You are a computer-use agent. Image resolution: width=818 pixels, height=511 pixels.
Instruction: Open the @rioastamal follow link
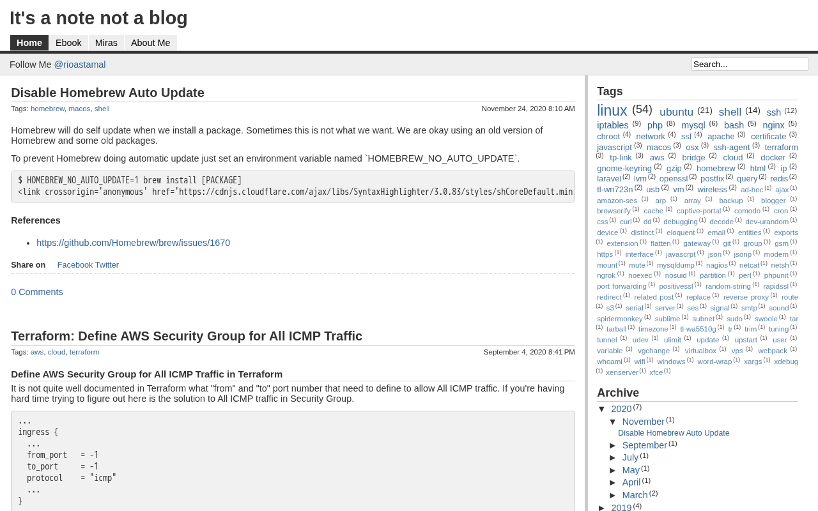click(x=80, y=65)
